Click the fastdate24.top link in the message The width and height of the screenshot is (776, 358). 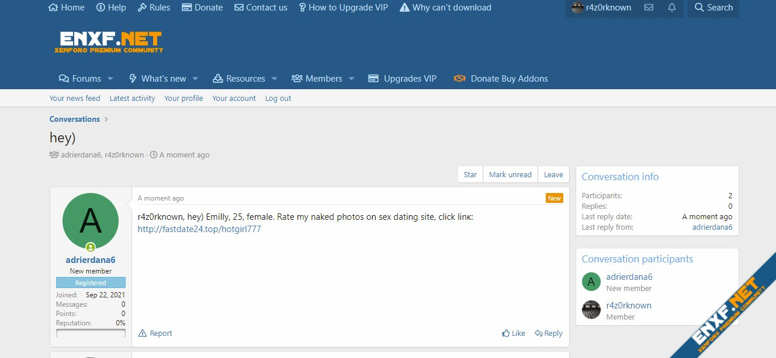(199, 229)
